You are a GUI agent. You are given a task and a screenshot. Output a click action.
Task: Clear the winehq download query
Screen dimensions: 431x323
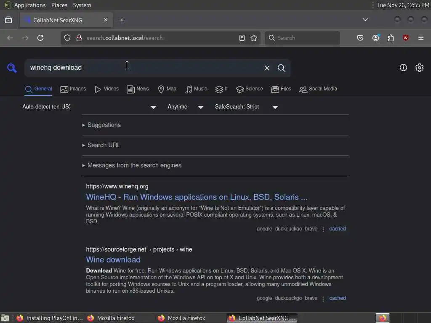click(x=267, y=68)
